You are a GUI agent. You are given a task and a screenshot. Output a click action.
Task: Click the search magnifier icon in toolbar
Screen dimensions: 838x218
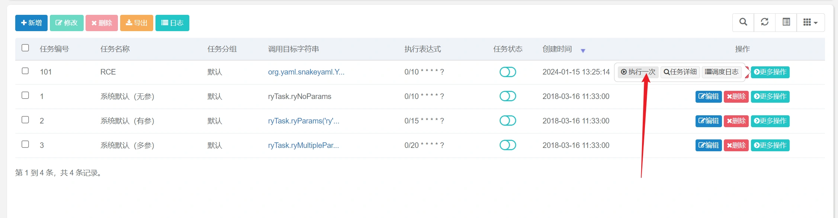(743, 22)
